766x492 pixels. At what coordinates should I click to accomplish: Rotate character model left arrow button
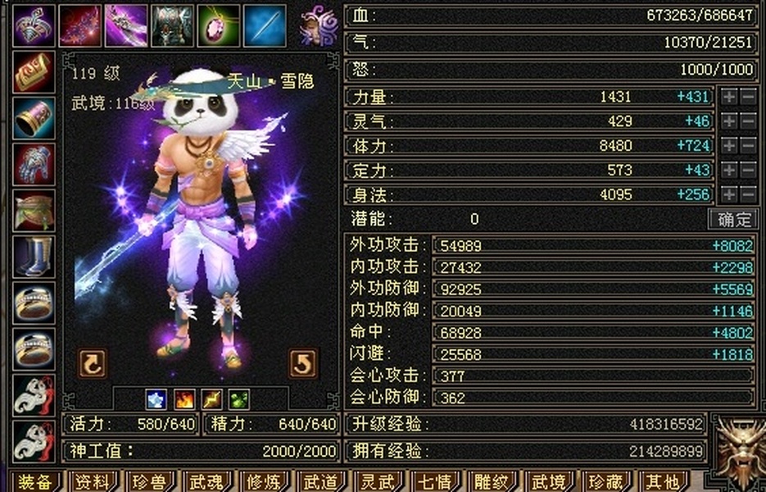click(92, 363)
